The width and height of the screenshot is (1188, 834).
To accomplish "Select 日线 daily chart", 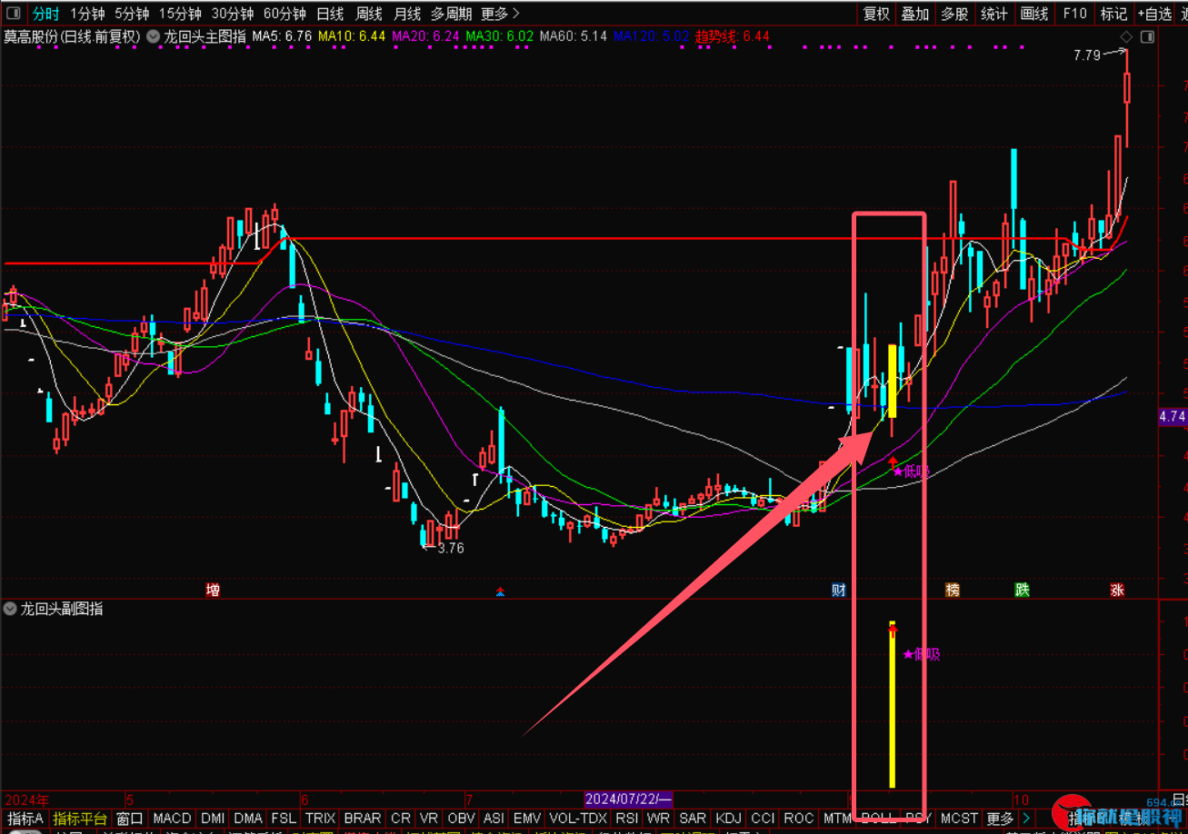I will [x=330, y=14].
